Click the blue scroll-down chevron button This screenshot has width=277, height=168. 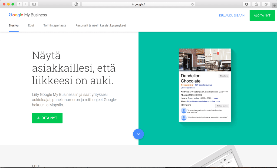coord(138,134)
